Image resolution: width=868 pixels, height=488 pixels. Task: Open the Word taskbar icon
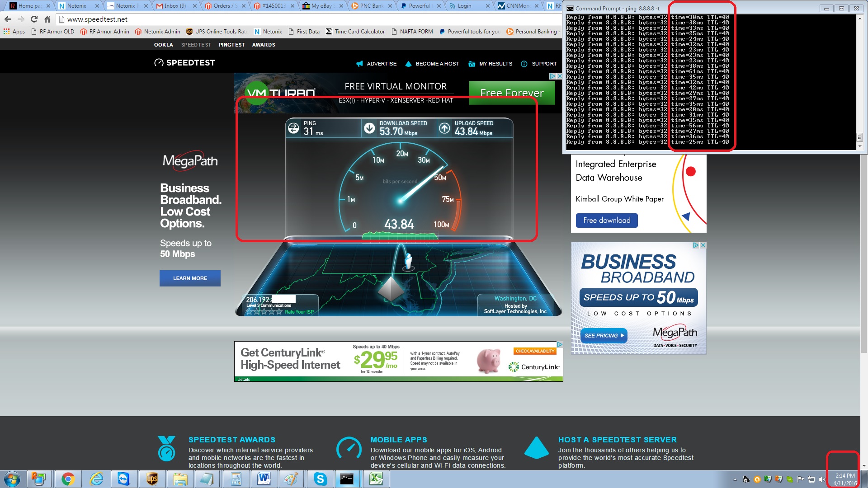coord(264,479)
